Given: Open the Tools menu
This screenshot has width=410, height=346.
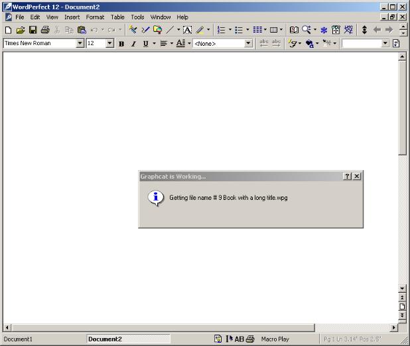Looking at the screenshot, I should [137, 17].
